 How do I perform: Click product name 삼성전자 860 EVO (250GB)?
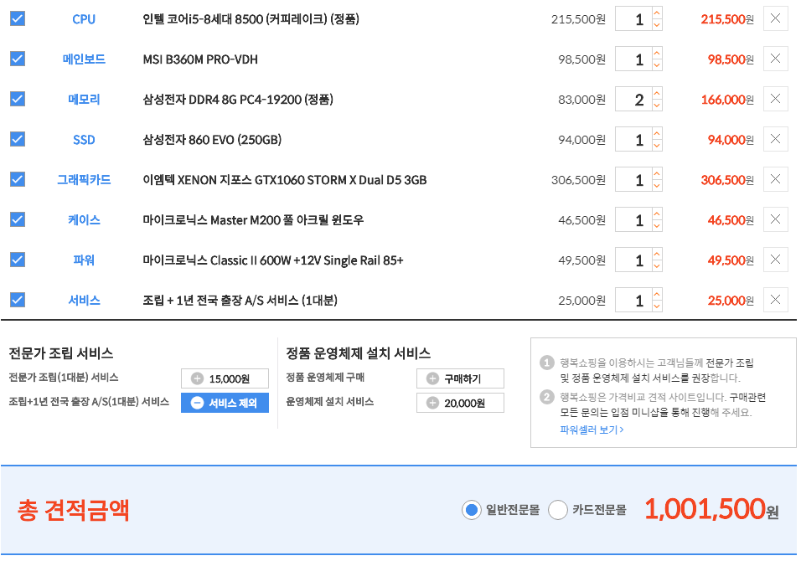tap(212, 139)
